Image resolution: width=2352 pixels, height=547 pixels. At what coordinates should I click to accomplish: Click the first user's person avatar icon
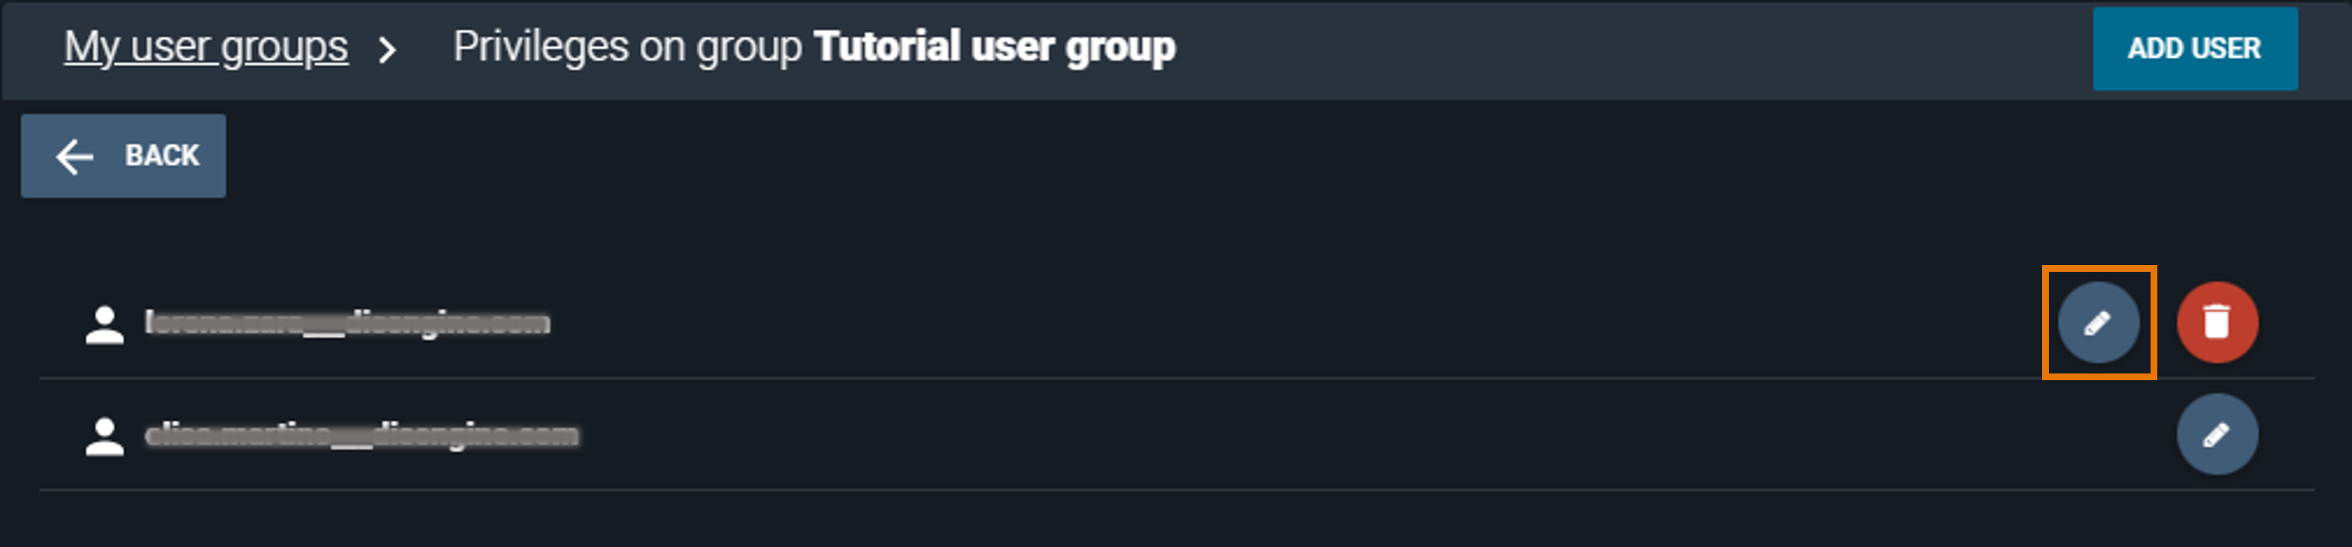coord(104,325)
